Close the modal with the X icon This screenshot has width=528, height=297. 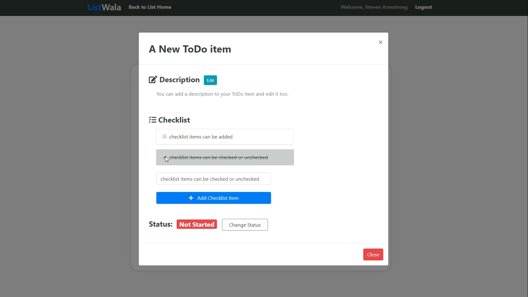pyautogui.click(x=380, y=42)
